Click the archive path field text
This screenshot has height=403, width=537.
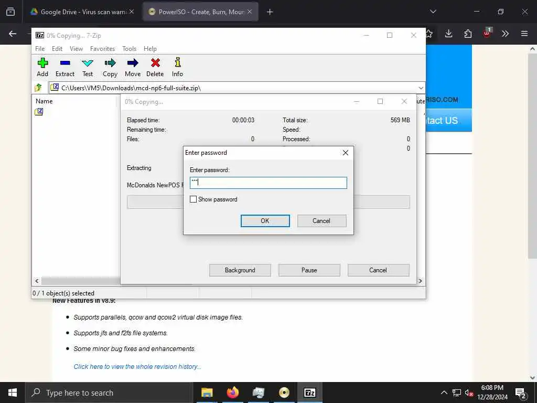click(131, 88)
